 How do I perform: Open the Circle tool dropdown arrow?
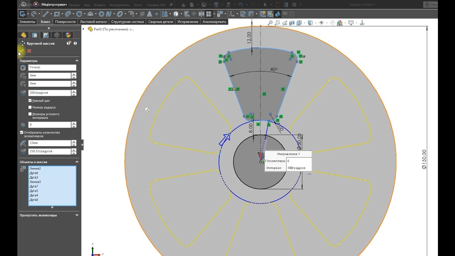coord(85,14)
